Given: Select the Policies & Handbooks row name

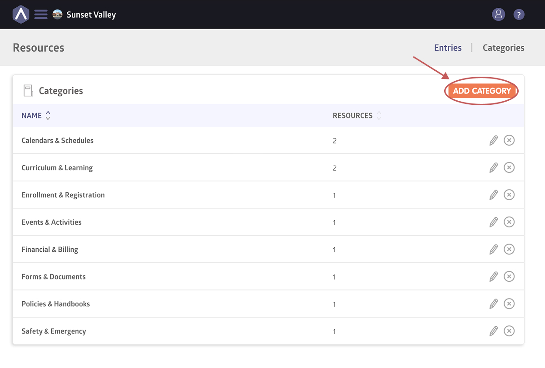Looking at the screenshot, I should 55,304.
